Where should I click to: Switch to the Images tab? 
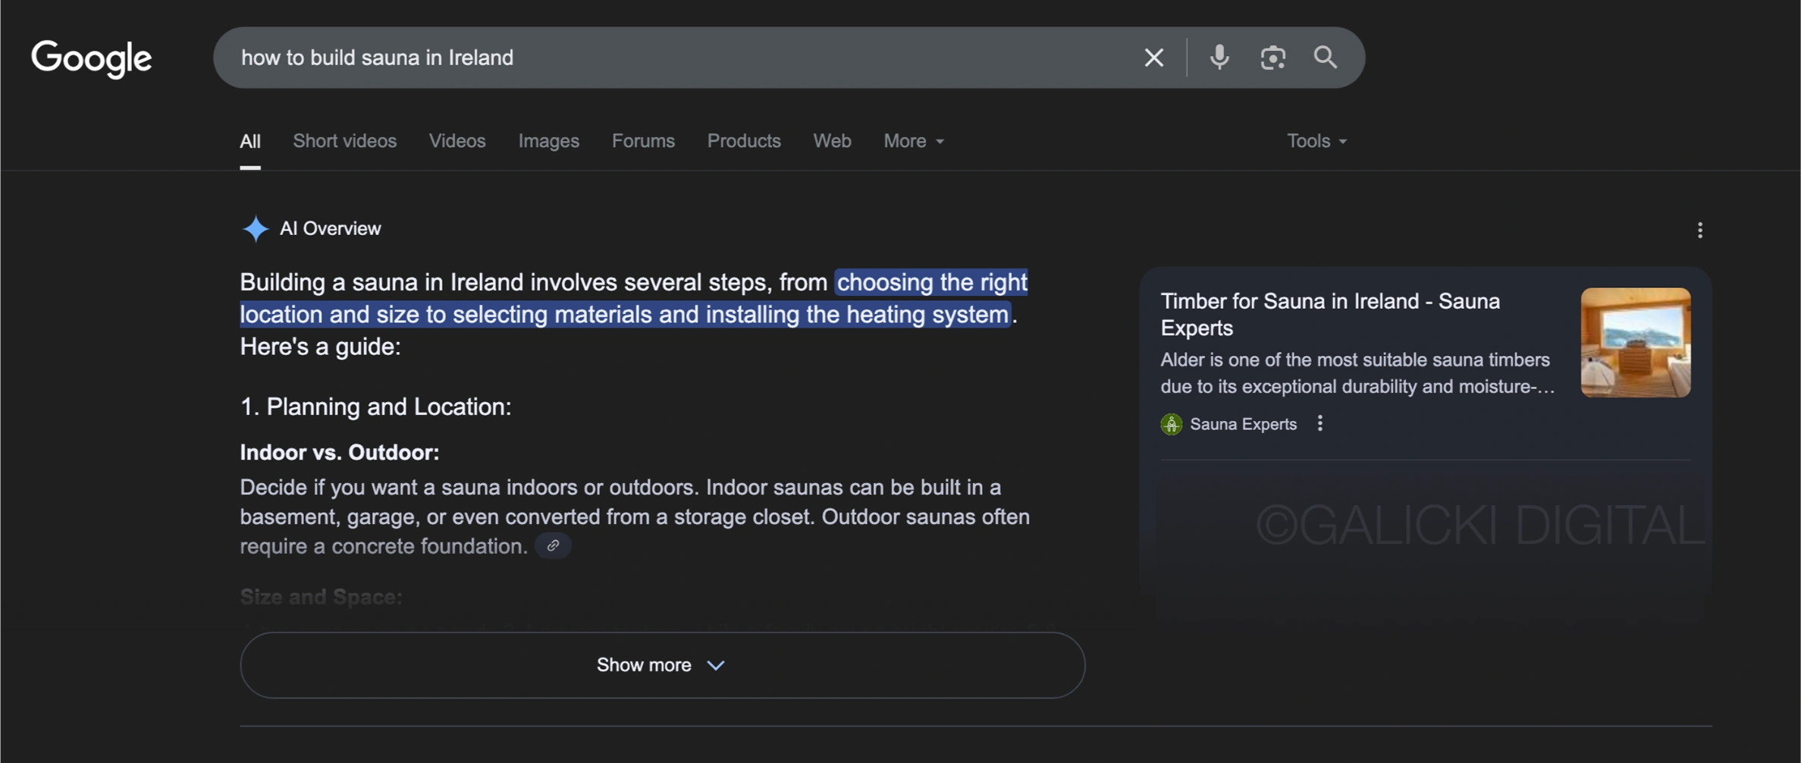(548, 141)
